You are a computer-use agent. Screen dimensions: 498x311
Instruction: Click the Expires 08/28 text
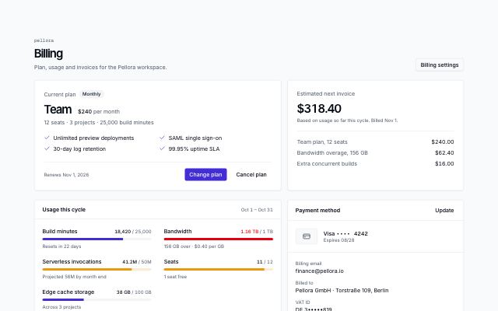click(338, 240)
